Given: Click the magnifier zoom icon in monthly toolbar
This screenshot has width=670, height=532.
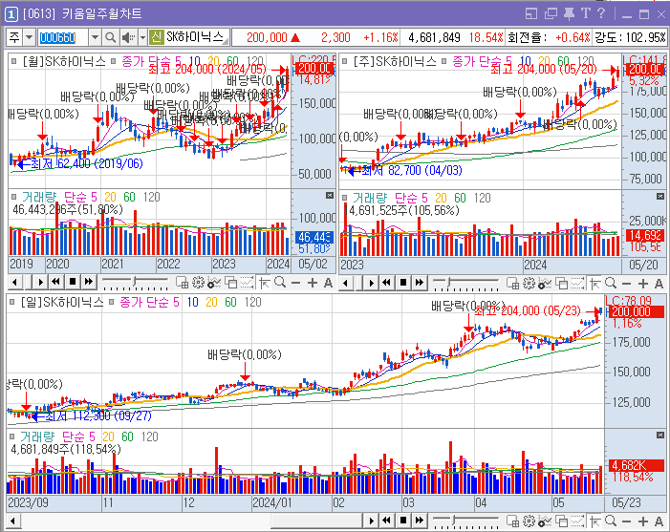Looking at the screenshot, I should (x=280, y=282).
